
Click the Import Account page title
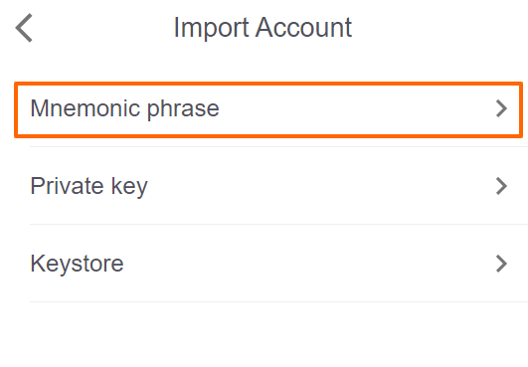point(263,28)
